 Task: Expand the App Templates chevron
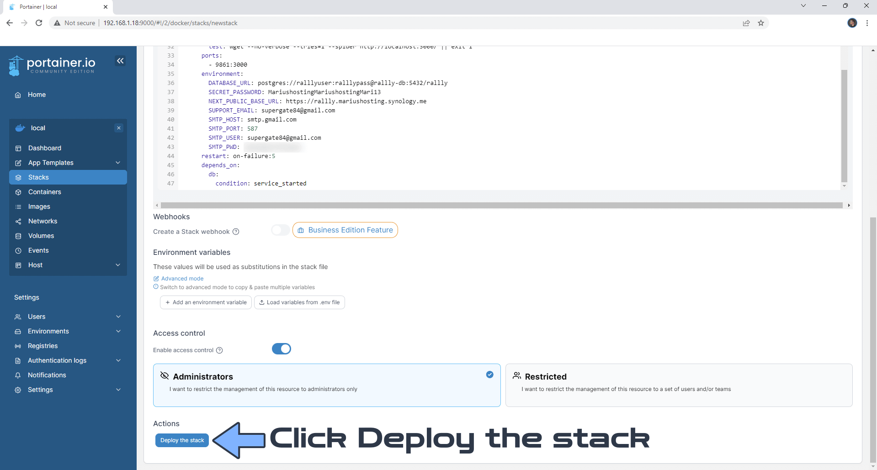(x=118, y=163)
